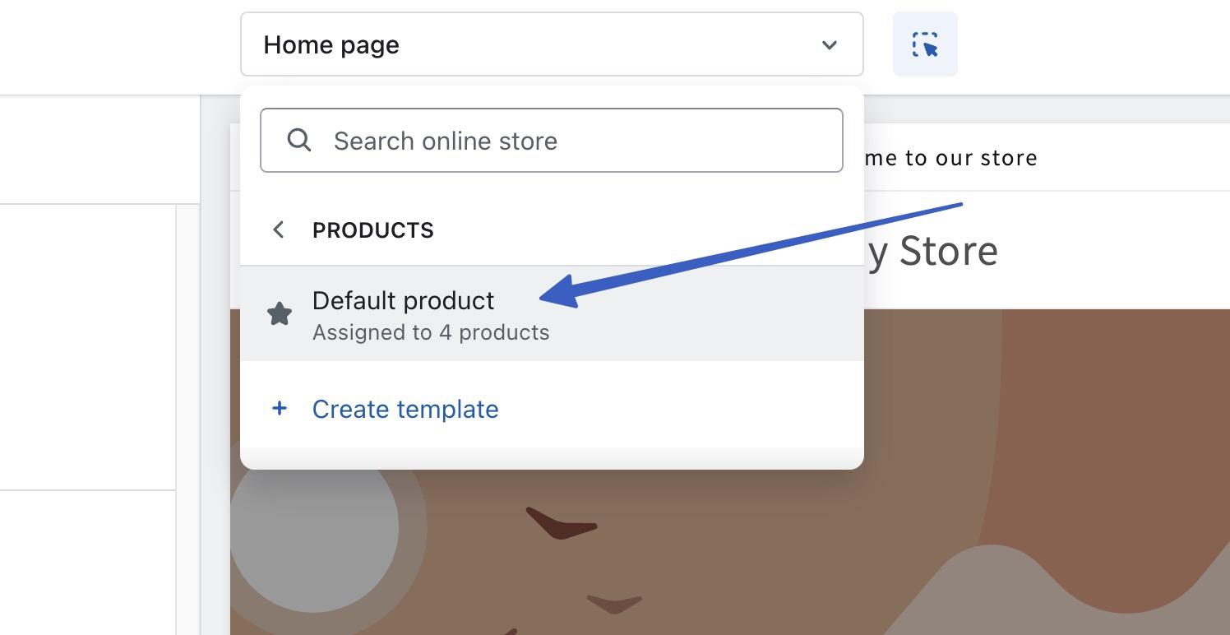This screenshot has height=635, width=1230.
Task: Click the star icon beside Default product
Action: coord(280,313)
